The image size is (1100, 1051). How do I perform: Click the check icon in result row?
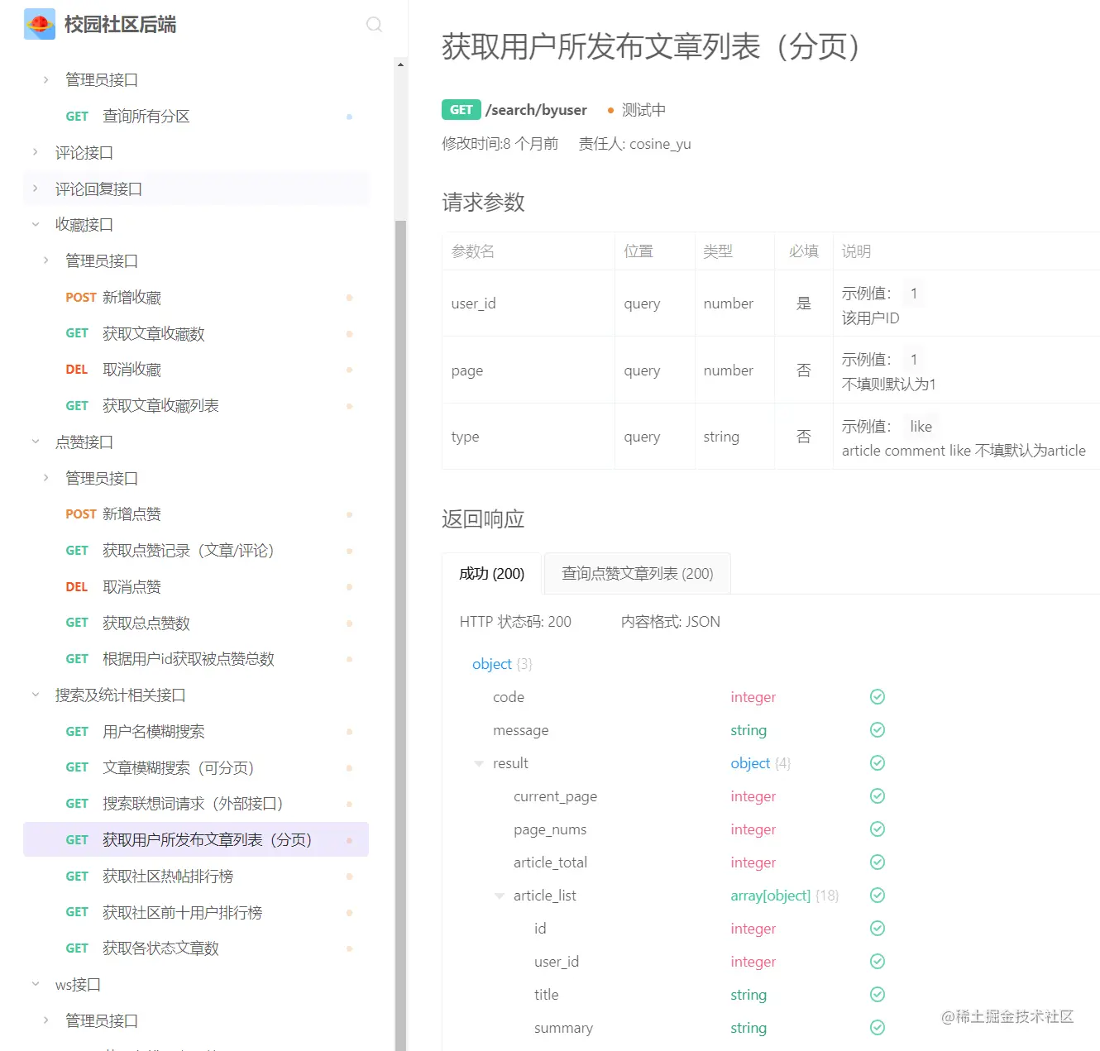pos(878,763)
